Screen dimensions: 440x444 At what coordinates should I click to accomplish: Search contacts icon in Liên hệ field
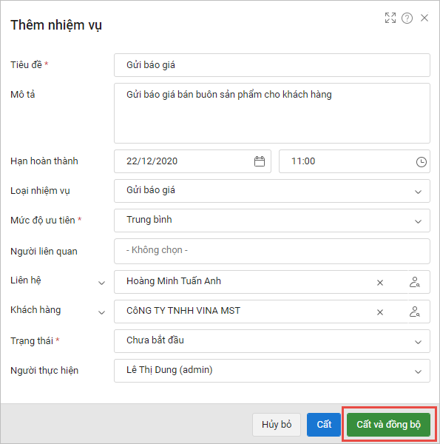pyautogui.click(x=415, y=282)
